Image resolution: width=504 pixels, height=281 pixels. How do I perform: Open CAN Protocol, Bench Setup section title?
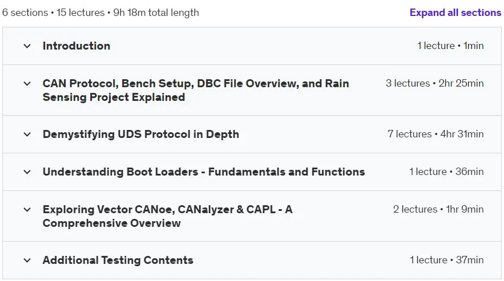(196, 90)
